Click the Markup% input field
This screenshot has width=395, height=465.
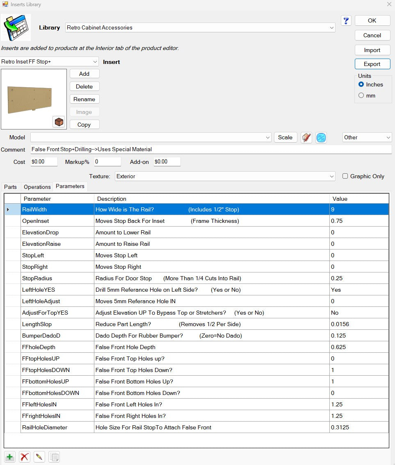pyautogui.click(x=107, y=162)
